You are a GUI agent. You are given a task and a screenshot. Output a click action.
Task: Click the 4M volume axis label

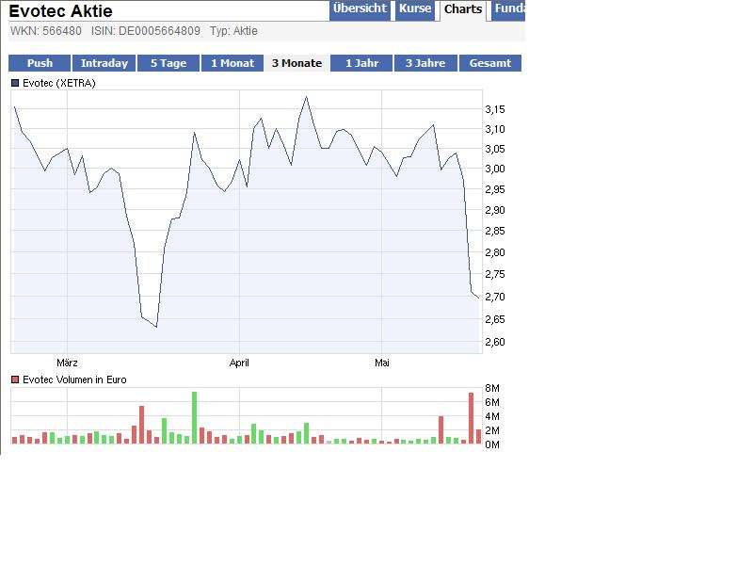pyautogui.click(x=492, y=416)
